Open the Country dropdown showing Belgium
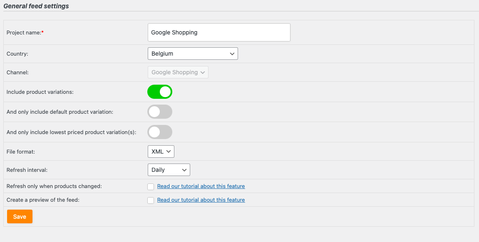This screenshot has height=242, width=479. coord(192,54)
